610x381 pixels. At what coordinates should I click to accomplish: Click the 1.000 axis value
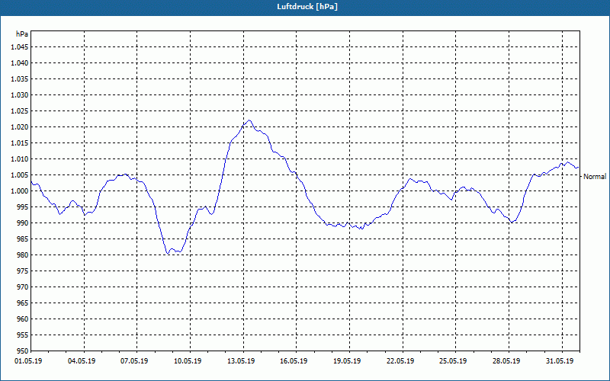coord(20,191)
